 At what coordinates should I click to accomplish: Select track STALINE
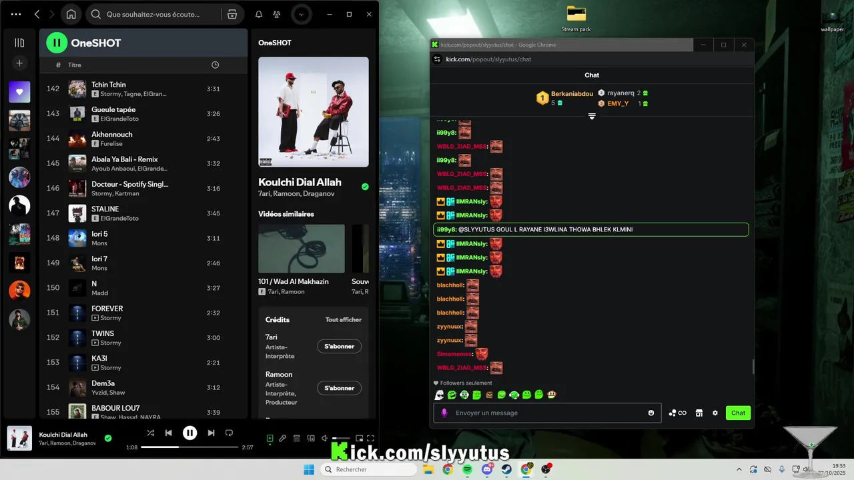point(143,213)
